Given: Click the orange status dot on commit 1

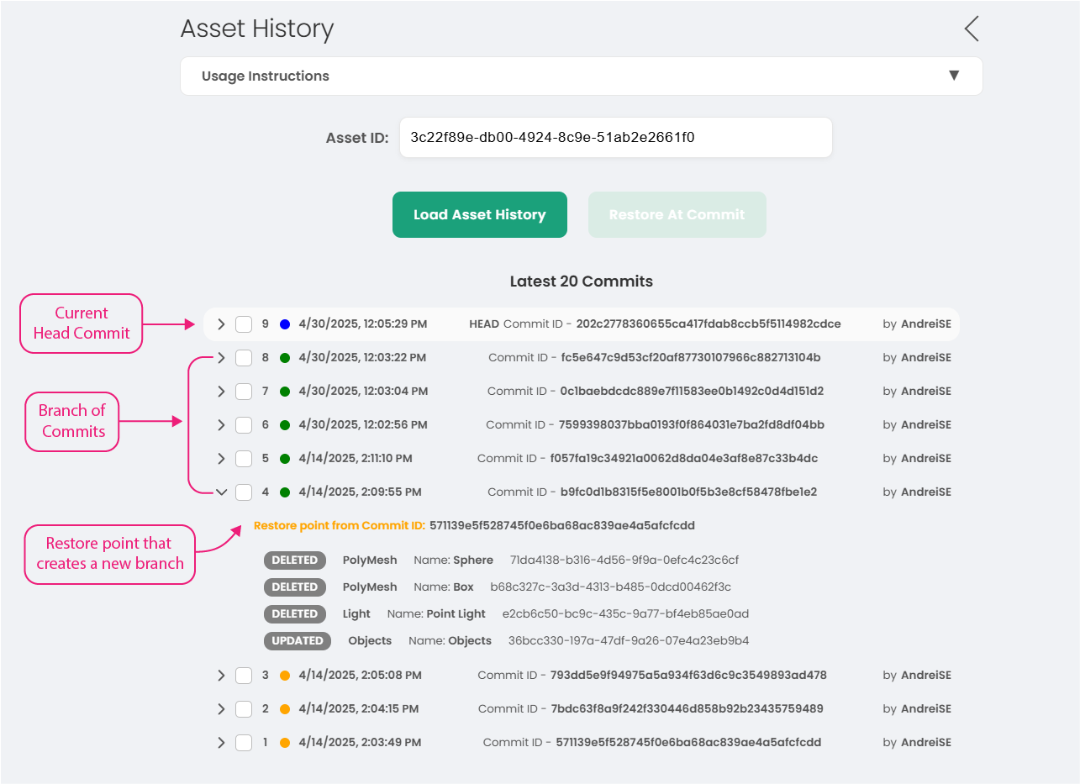Looking at the screenshot, I should (x=285, y=743).
